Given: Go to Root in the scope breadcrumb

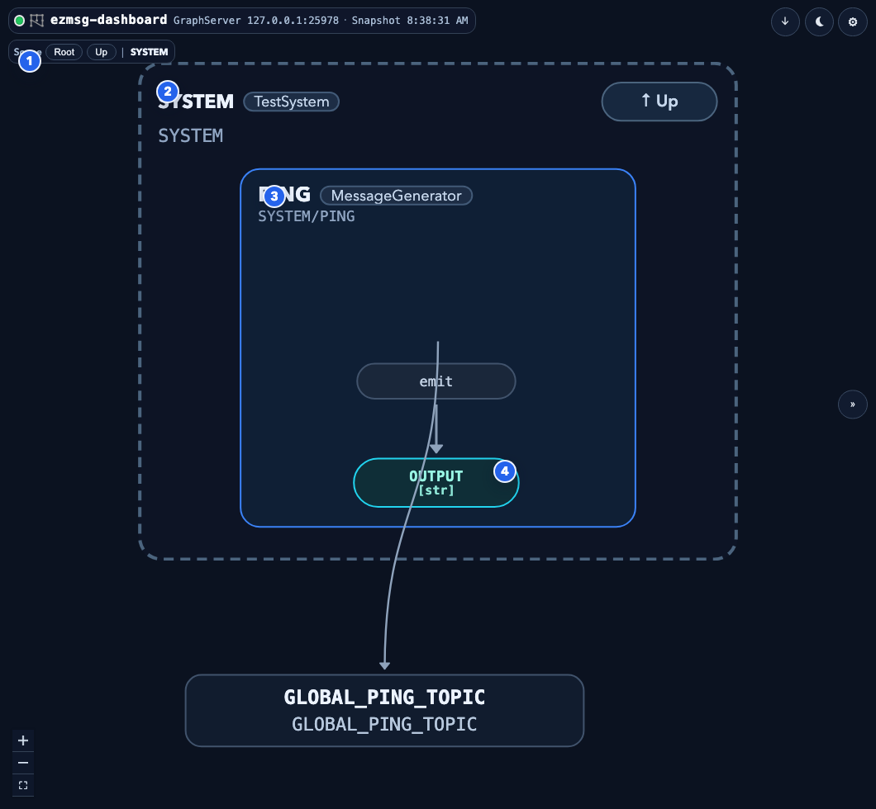Looking at the screenshot, I should click(x=64, y=52).
